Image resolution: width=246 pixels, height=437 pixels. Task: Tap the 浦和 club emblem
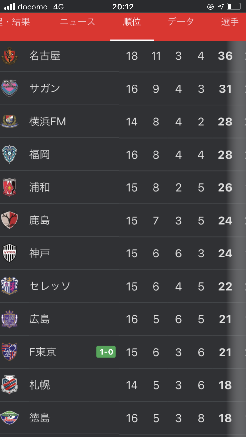pyautogui.click(x=9, y=187)
